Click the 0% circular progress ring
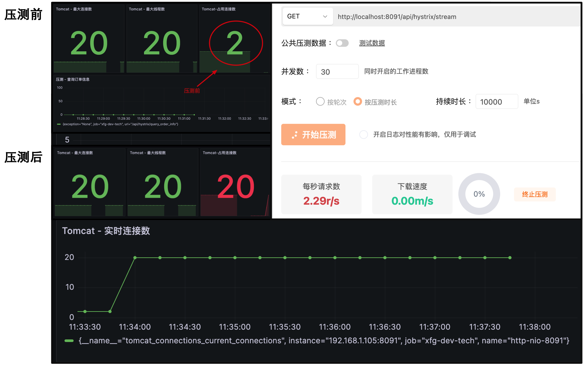 pos(479,194)
